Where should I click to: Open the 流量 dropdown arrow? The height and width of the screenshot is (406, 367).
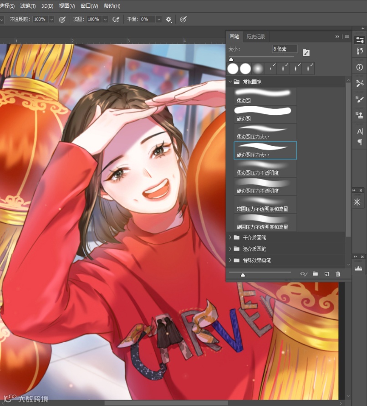[x=105, y=19]
